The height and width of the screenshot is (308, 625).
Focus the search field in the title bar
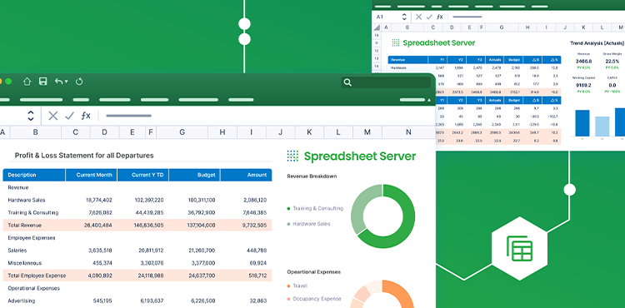pyautogui.click(x=386, y=82)
